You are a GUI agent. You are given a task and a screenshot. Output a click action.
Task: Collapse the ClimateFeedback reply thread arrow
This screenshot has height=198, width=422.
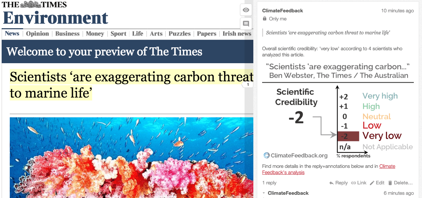click(264, 193)
